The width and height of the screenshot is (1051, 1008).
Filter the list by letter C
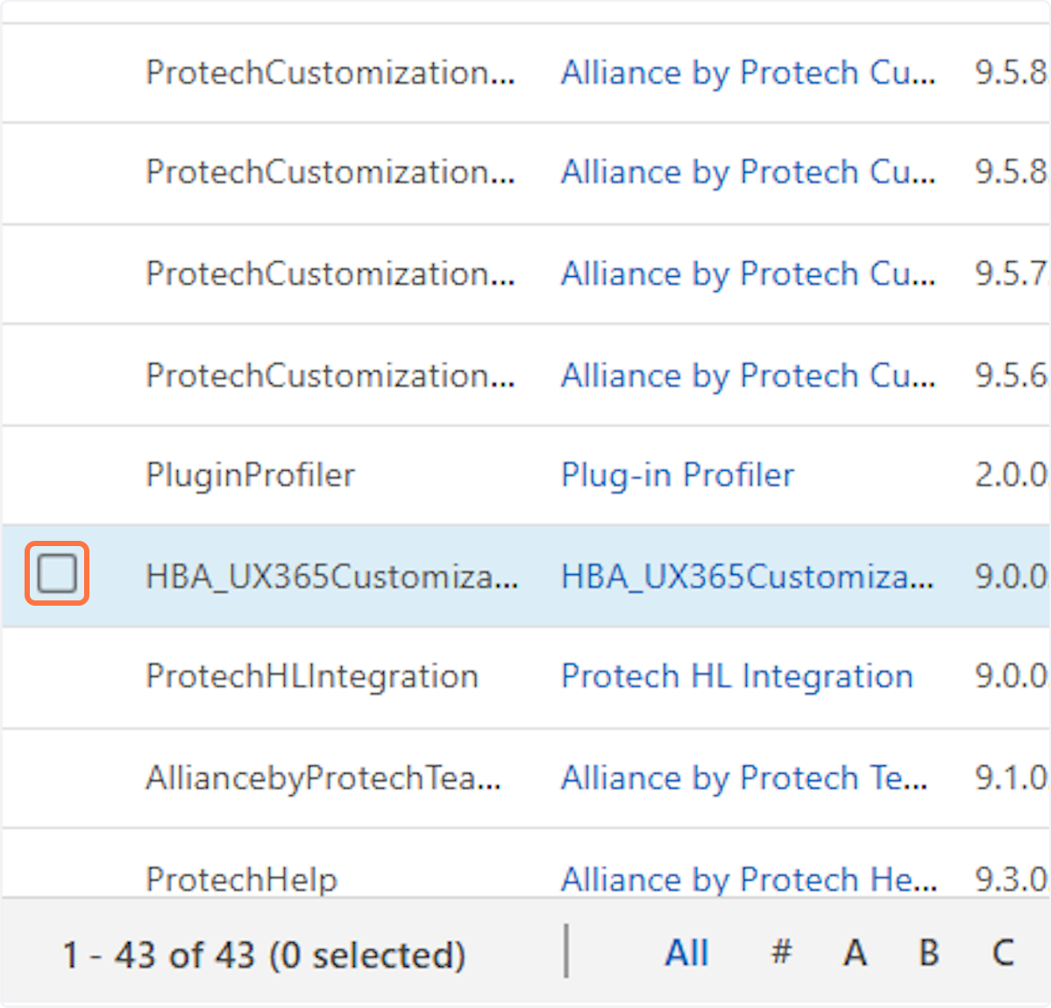[1003, 953]
